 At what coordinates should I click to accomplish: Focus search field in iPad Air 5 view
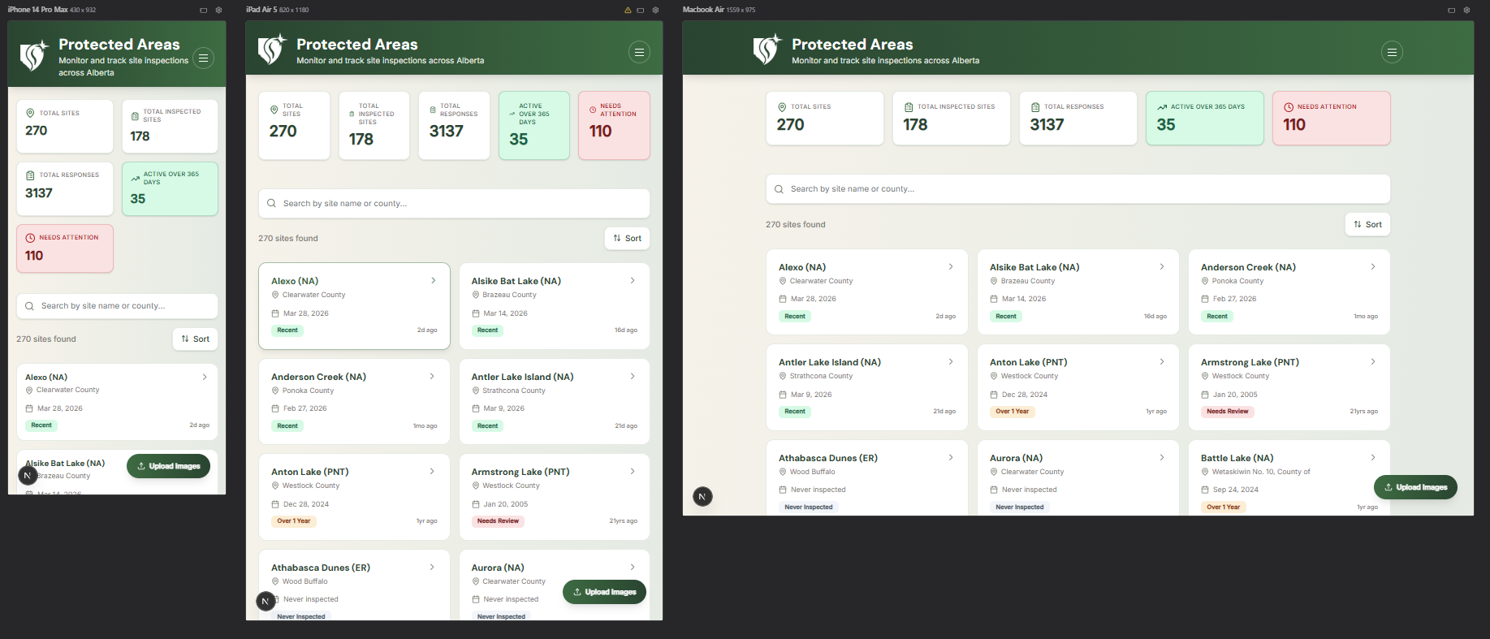[454, 204]
